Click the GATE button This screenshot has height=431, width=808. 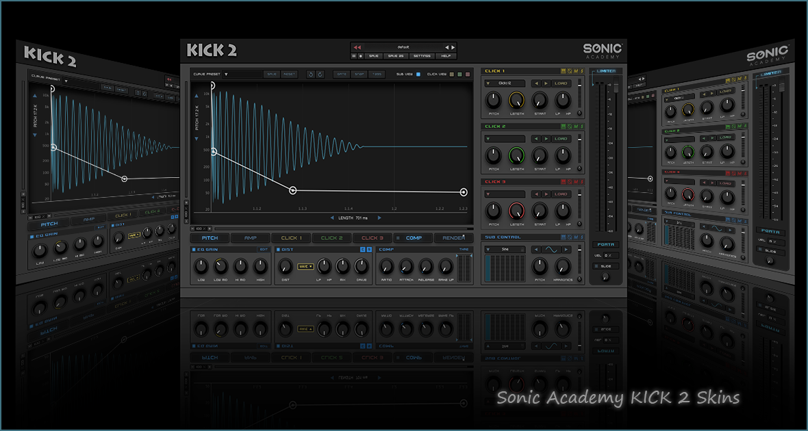pyautogui.click(x=342, y=74)
